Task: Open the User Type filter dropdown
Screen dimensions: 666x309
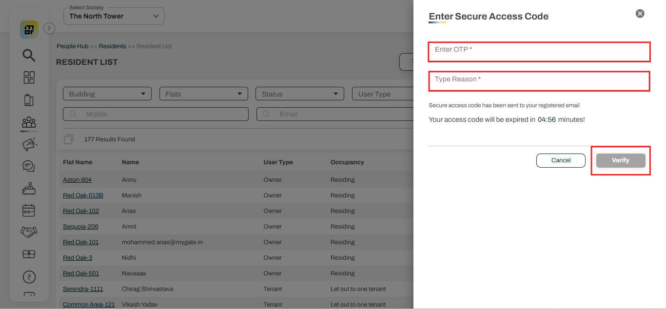Action: 383,94
